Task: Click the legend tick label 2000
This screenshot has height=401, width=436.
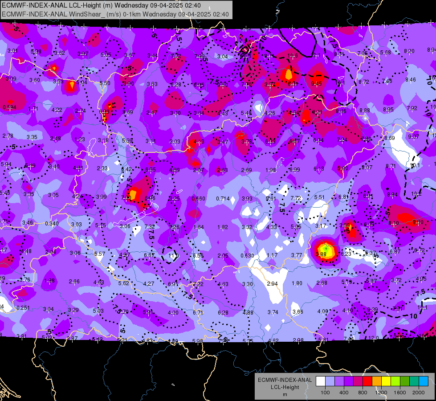Action: (419, 393)
